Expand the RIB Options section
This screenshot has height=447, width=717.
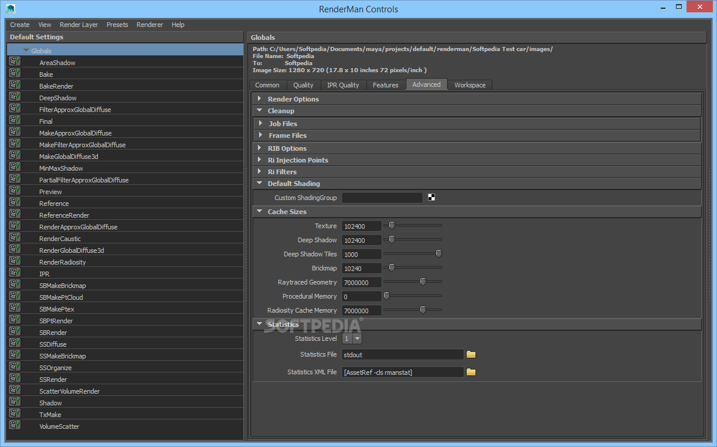pos(260,148)
